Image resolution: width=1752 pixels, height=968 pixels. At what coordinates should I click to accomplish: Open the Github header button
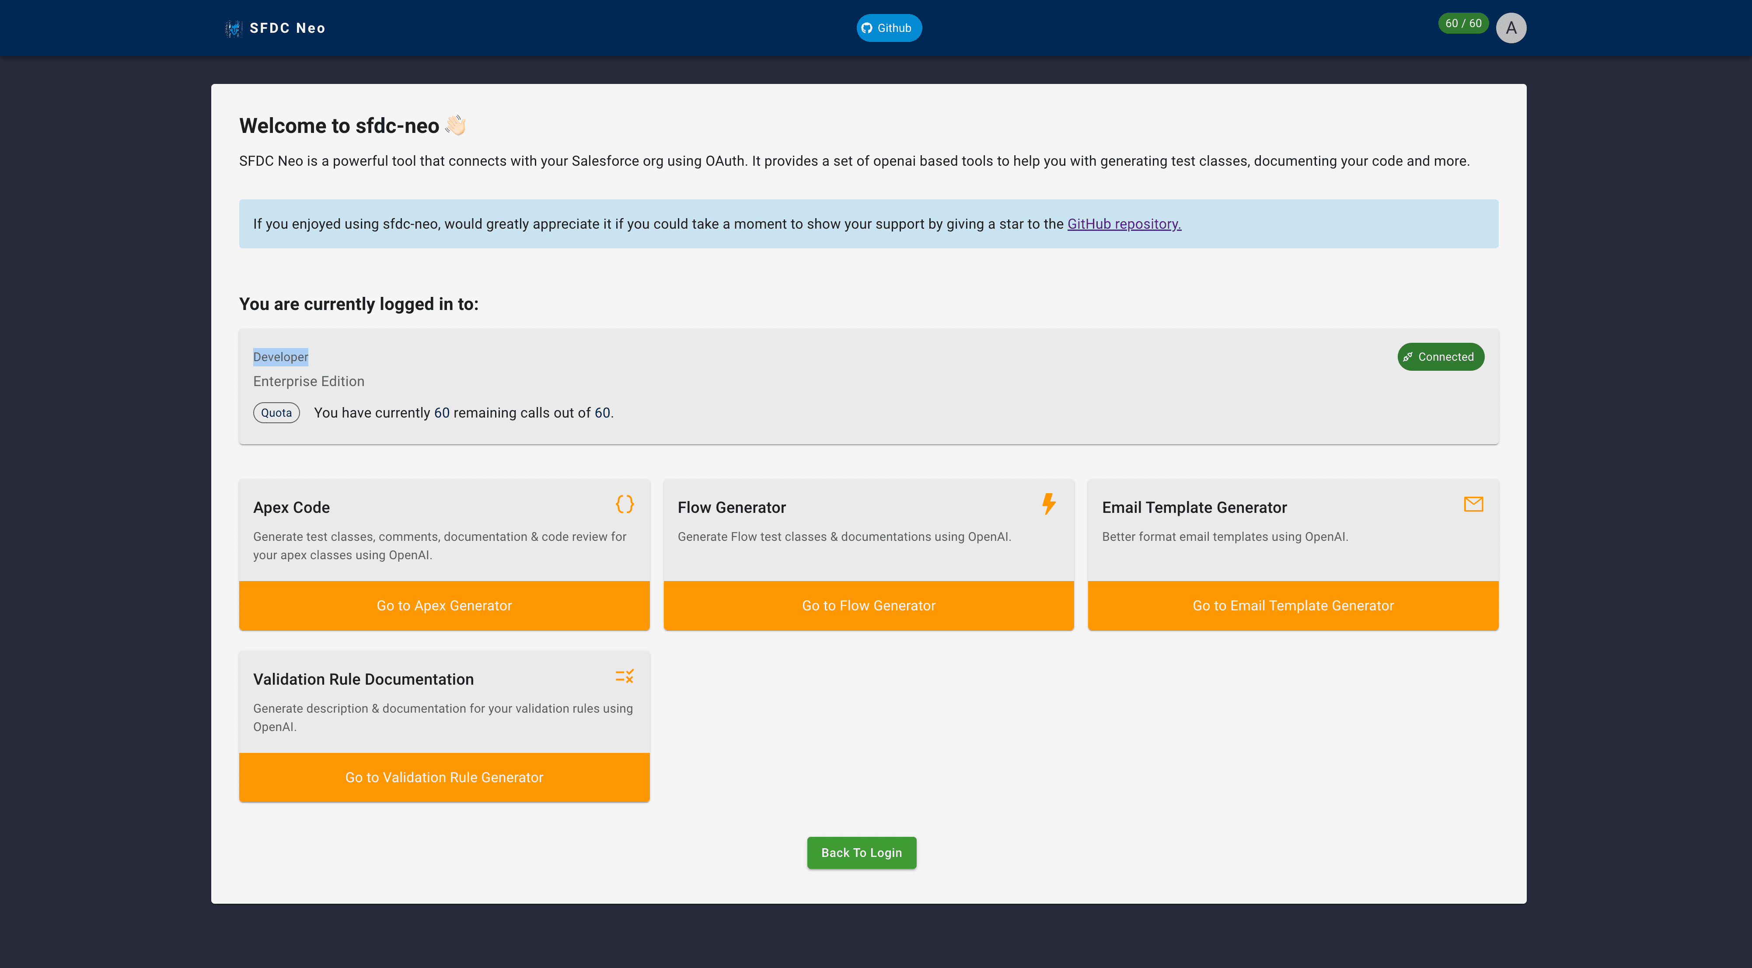(x=888, y=28)
